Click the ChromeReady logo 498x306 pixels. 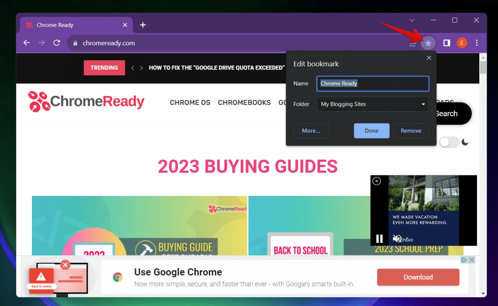(86, 102)
